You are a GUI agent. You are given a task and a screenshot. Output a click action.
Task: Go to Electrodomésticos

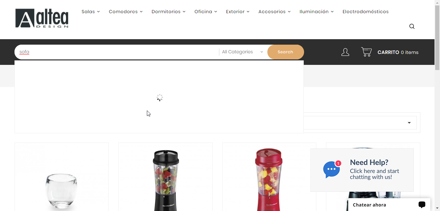click(x=366, y=12)
